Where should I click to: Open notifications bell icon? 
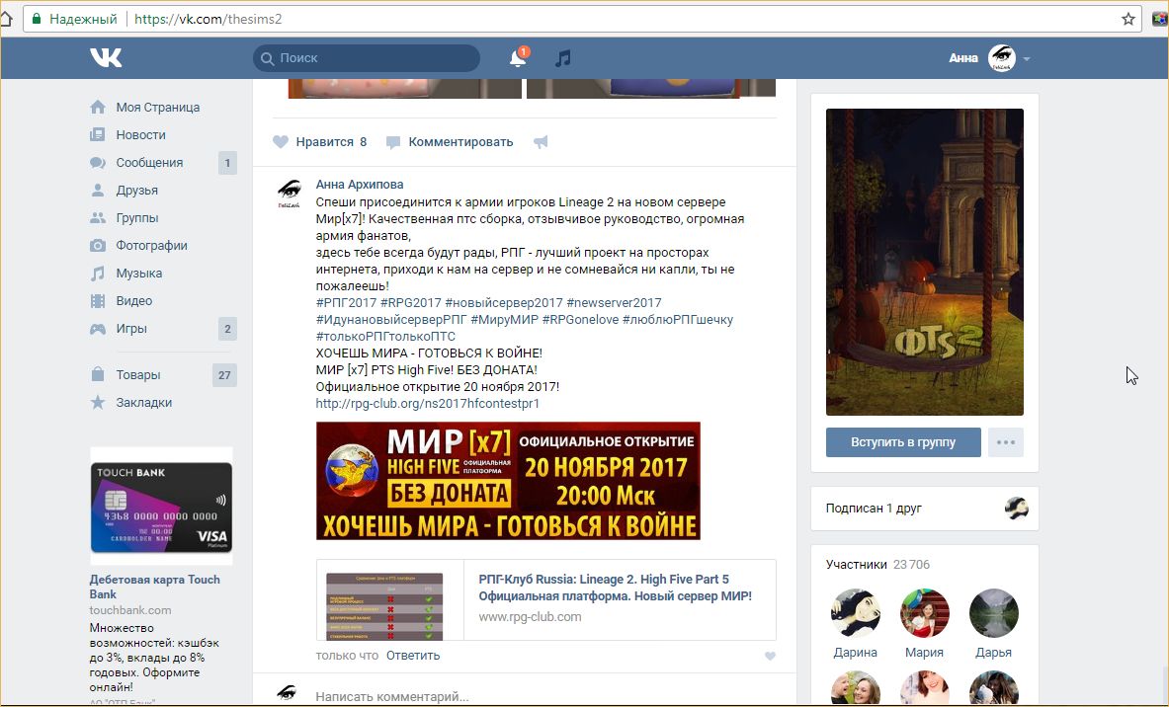tap(518, 57)
